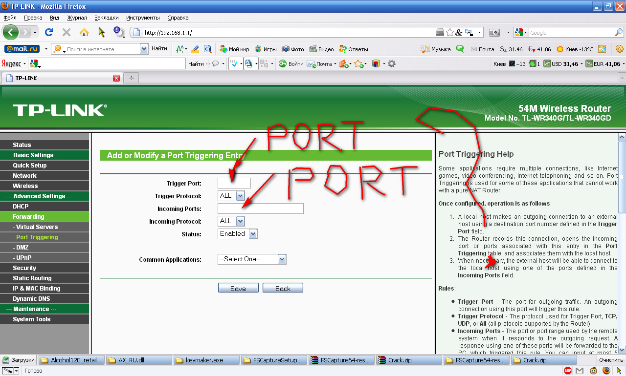
Task: Click the @mail.ru logo button
Action: tap(22, 49)
